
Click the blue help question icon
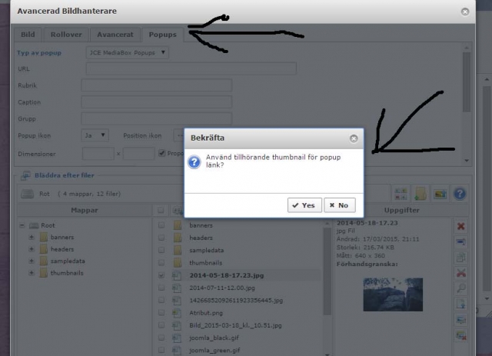[460, 193]
